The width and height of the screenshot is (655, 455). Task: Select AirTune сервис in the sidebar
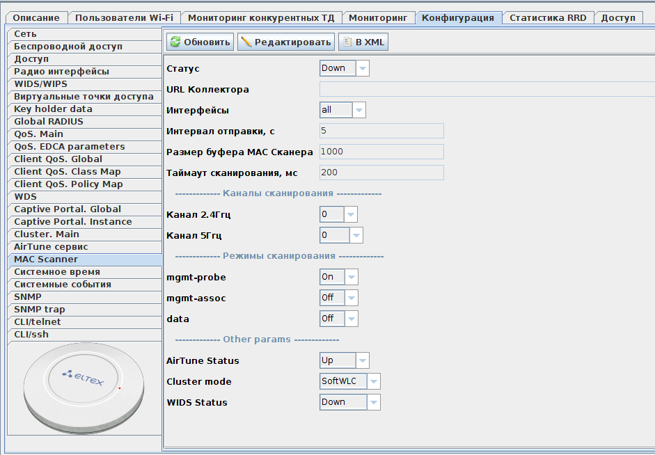(51, 247)
